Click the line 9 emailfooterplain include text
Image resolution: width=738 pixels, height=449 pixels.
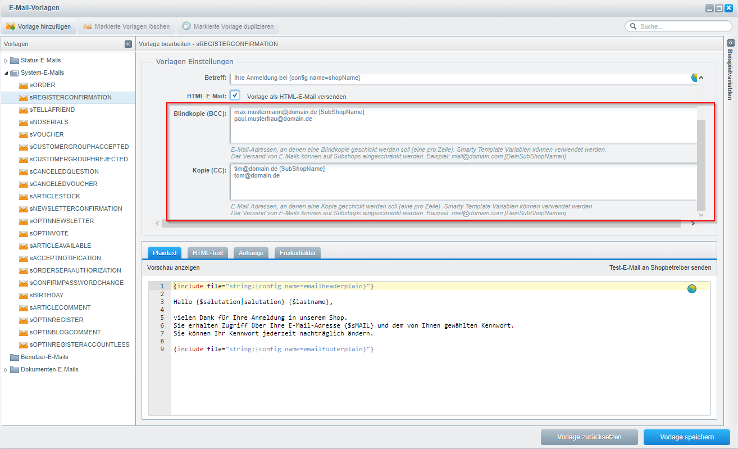(x=274, y=350)
